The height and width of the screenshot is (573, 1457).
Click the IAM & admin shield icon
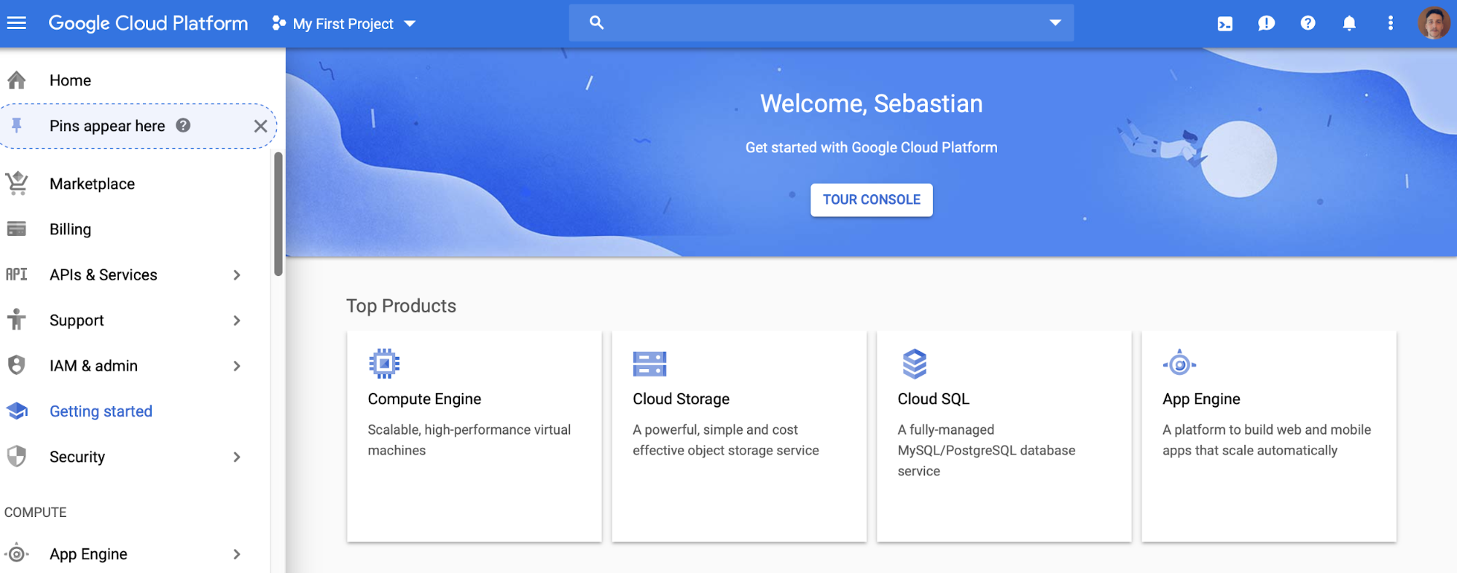(x=17, y=365)
